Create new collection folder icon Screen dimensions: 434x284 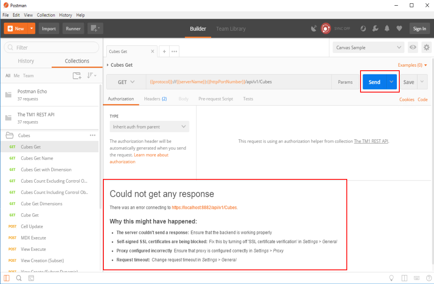coord(77,76)
